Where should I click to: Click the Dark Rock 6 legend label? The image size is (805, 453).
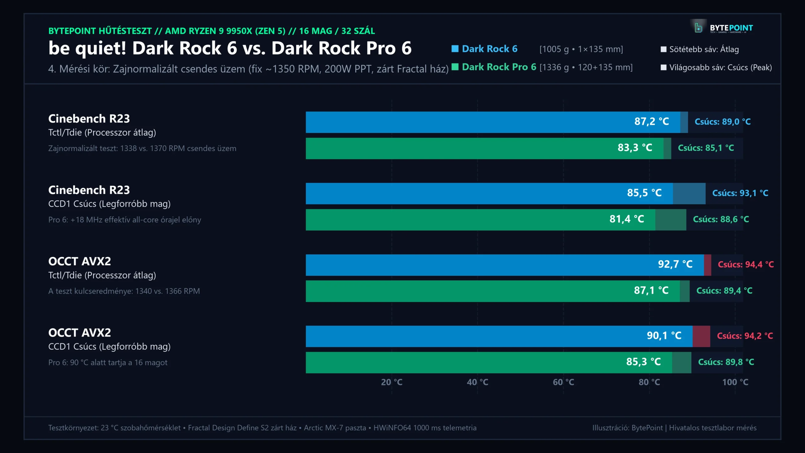490,49
